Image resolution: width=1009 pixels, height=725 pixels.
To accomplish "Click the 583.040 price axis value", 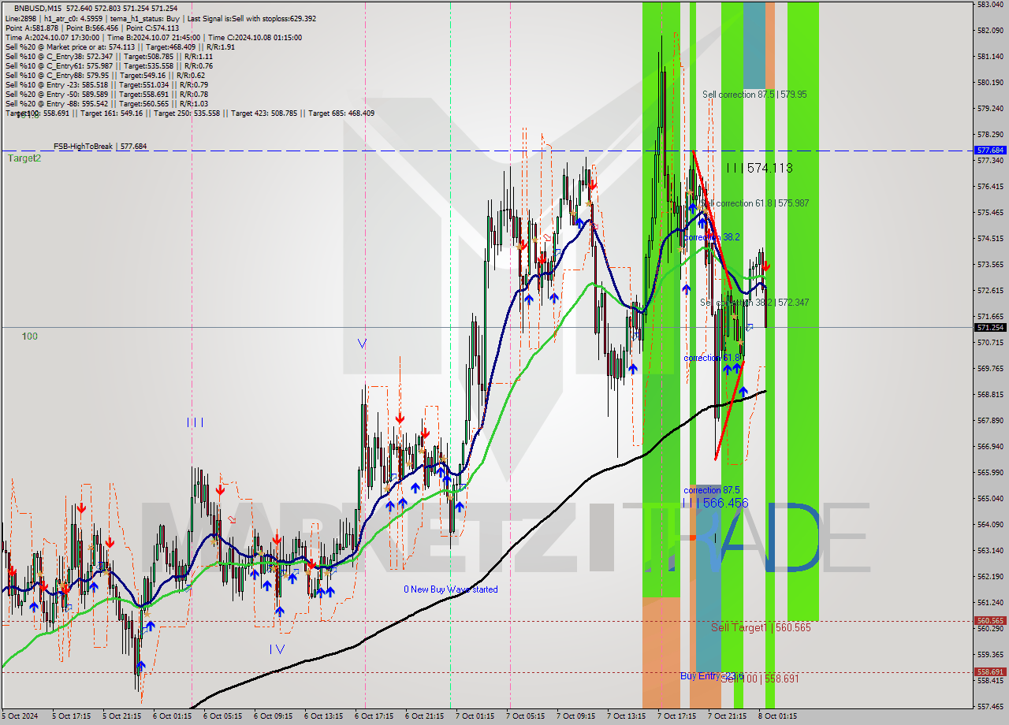I will coord(990,5).
